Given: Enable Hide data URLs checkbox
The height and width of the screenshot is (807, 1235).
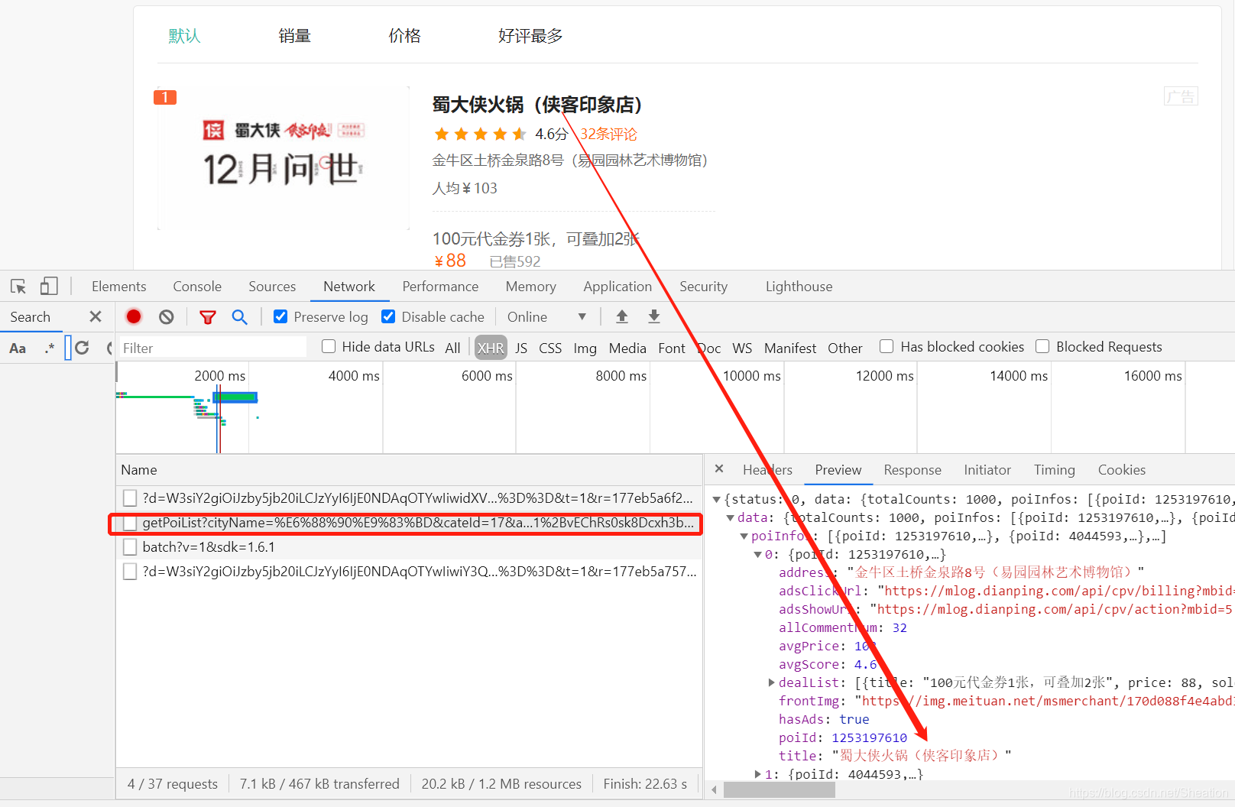Looking at the screenshot, I should click(329, 346).
